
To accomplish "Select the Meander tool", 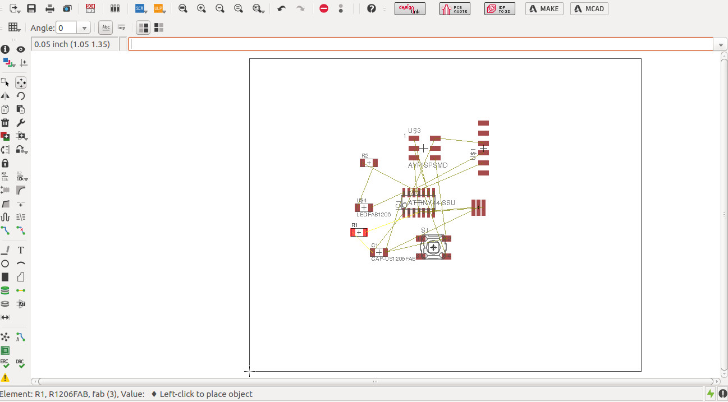I will pos(5,217).
